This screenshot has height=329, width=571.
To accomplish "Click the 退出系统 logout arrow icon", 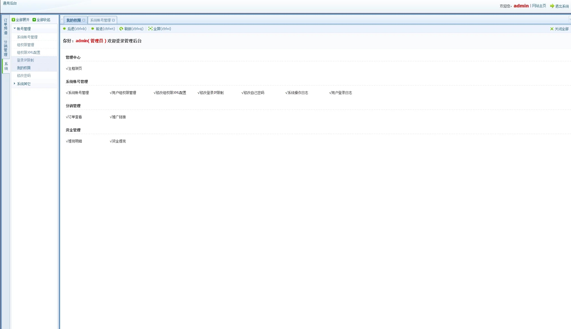I will tap(552, 6).
